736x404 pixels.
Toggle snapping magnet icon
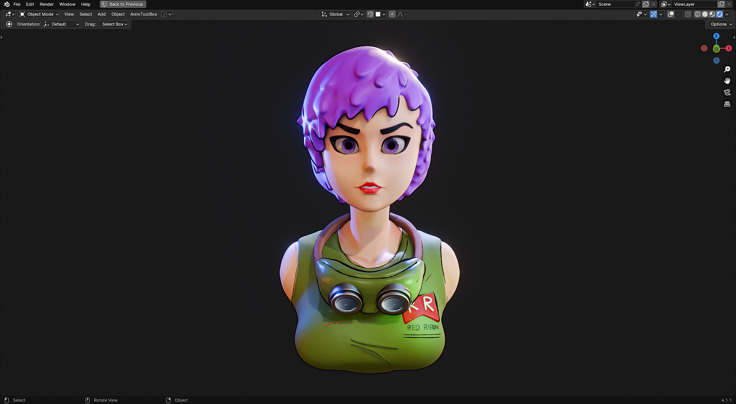click(370, 14)
